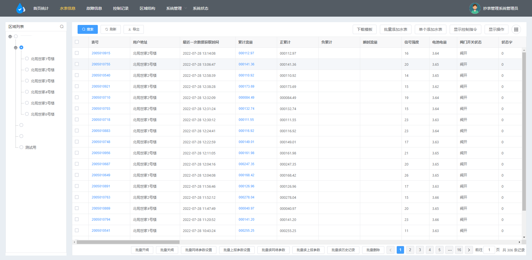
Task: Check row for meter 2005010755
Action: tap(77, 64)
